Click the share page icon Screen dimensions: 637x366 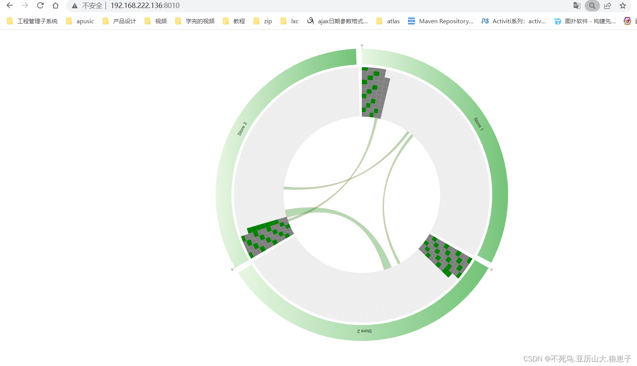tap(608, 5)
